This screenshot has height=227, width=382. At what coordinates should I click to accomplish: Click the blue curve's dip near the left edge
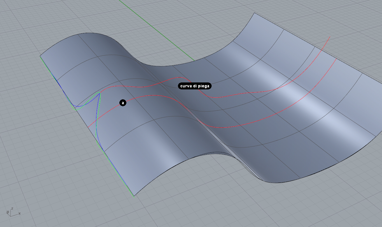click(x=78, y=106)
